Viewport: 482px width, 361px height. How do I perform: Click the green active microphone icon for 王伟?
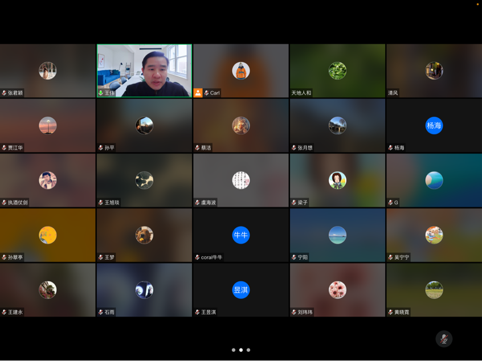point(101,93)
